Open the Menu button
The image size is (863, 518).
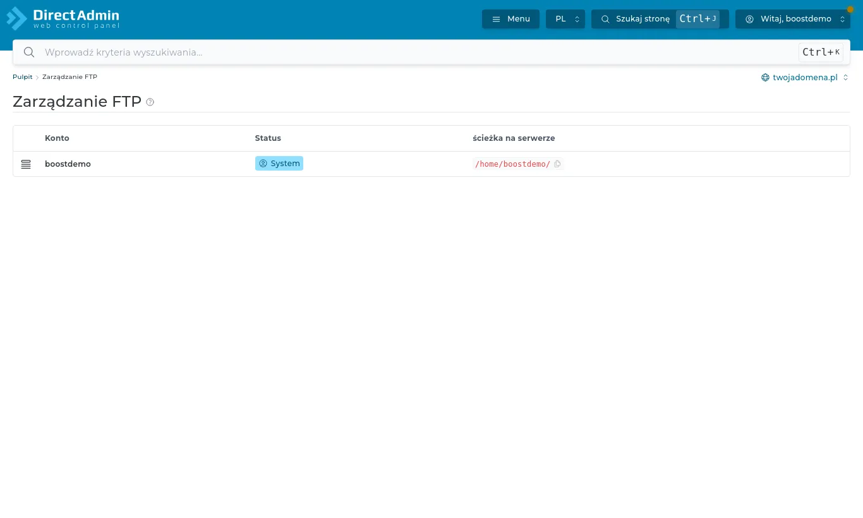pyautogui.click(x=510, y=19)
